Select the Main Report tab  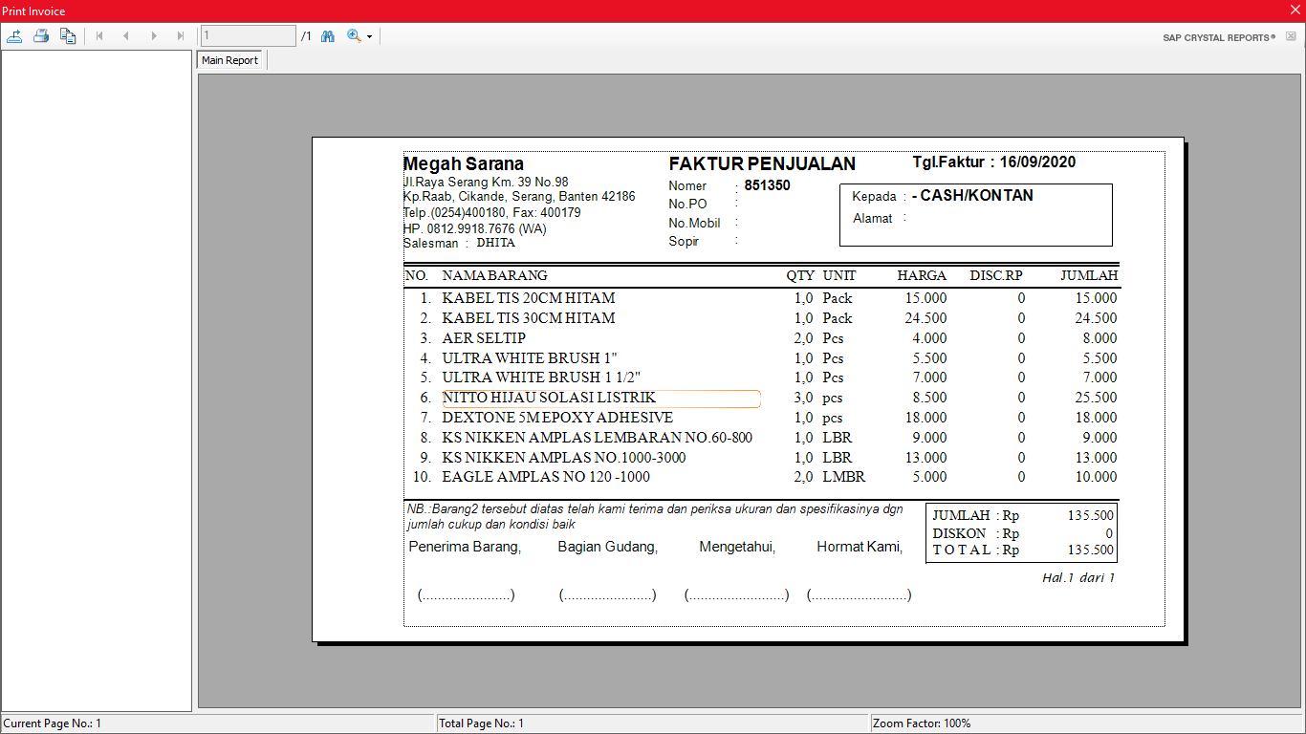(x=229, y=60)
